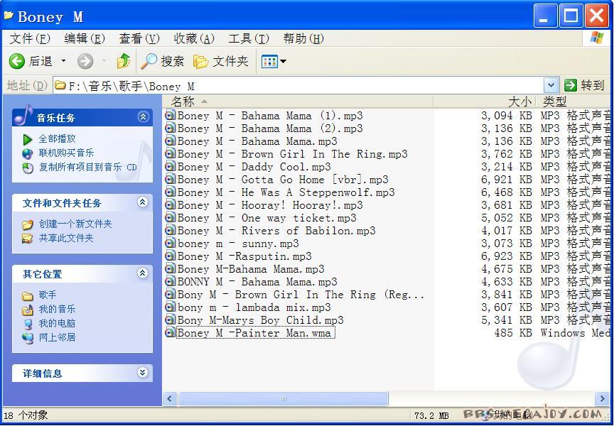Collapse the Music Tasks (音乐任务) panel

143,117
